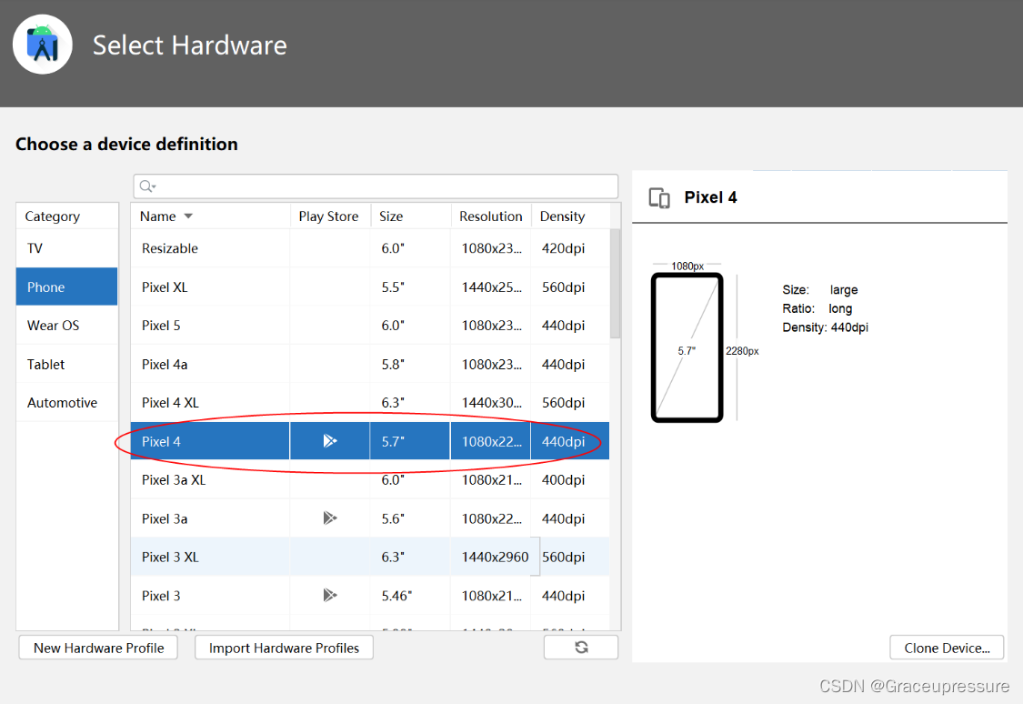
Task: Click the device icon beside the Pixel 4 title
Action: [659, 197]
